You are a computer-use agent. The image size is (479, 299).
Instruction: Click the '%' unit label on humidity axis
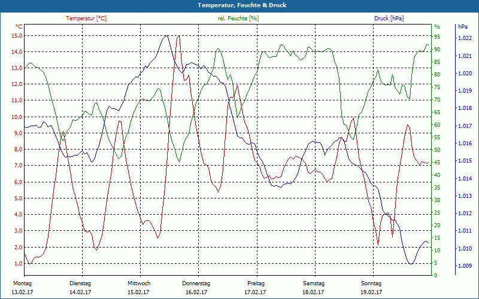pyautogui.click(x=437, y=27)
